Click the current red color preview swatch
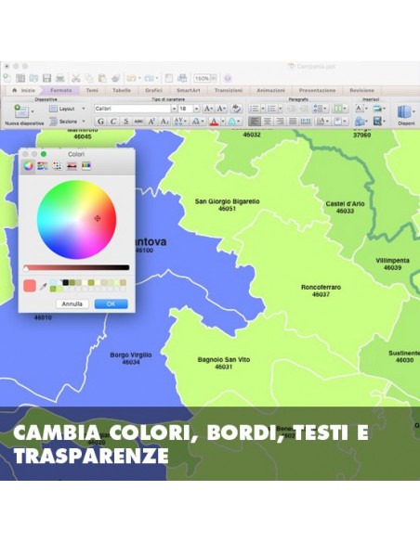Image resolution: width=420 pixels, height=542 pixels. [30, 286]
